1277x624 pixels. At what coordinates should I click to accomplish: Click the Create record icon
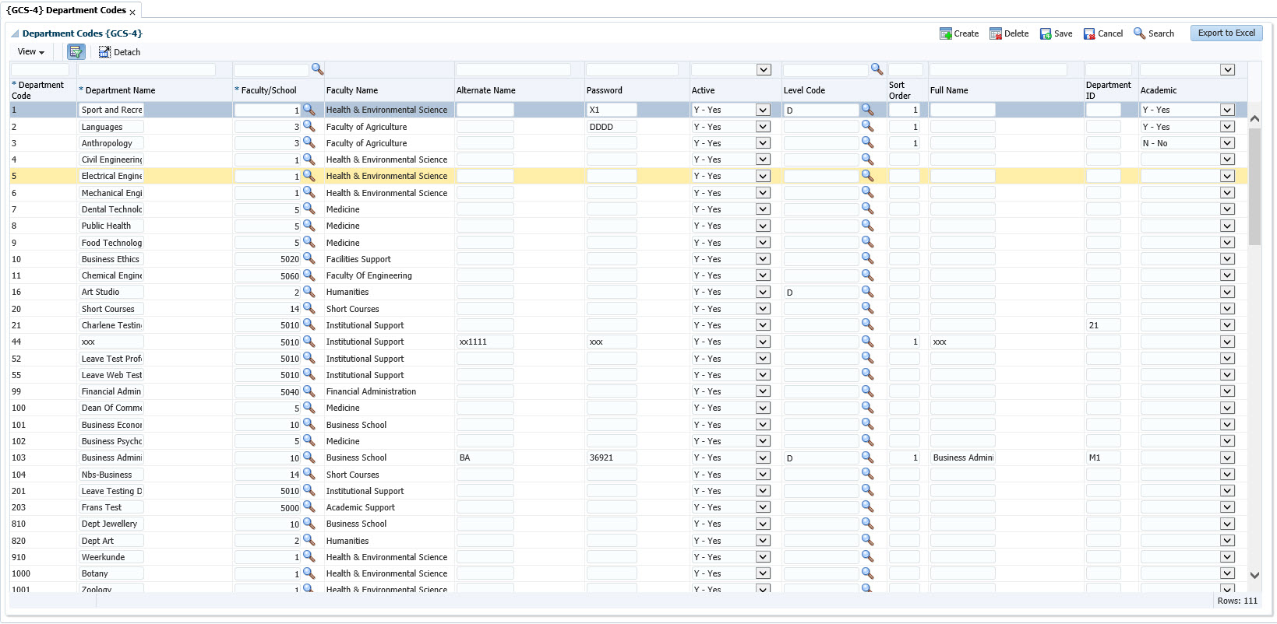tap(945, 33)
